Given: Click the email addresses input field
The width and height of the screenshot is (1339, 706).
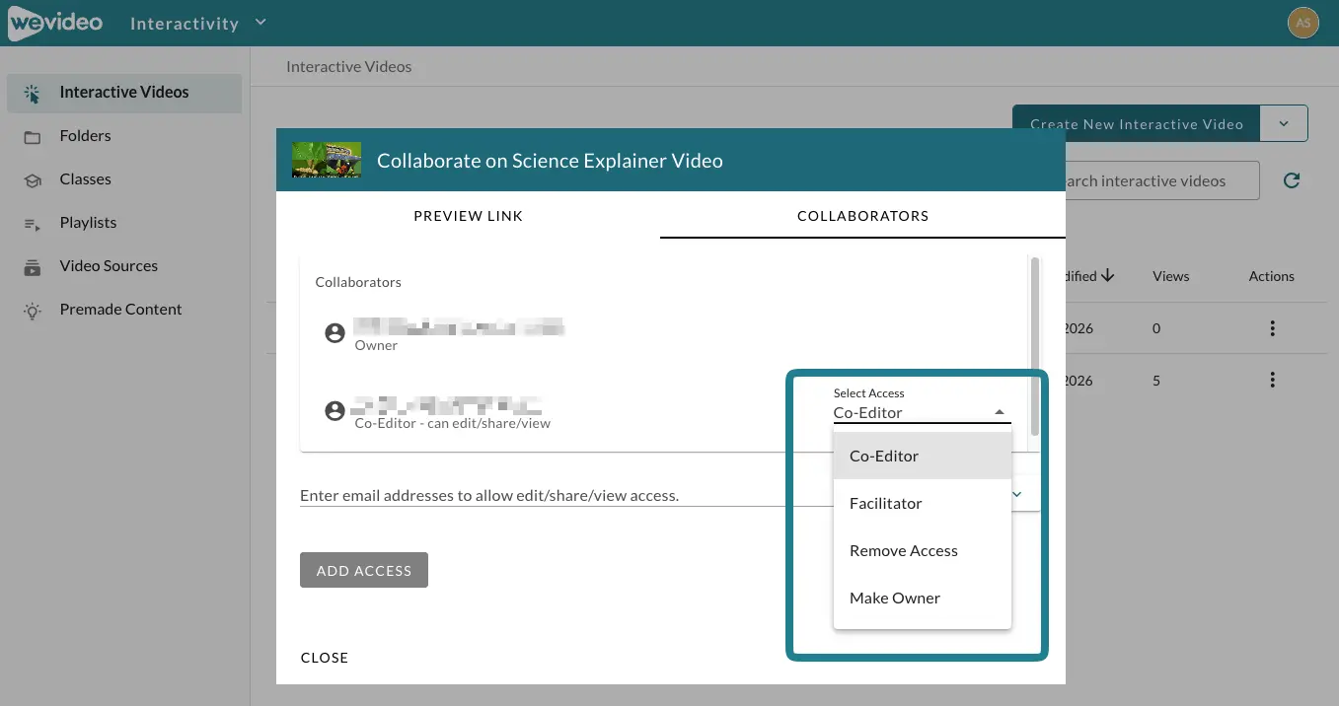Looking at the screenshot, I should pos(566,495).
